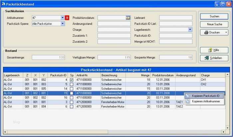Click the table's scroll right arrow

pos(223,132)
